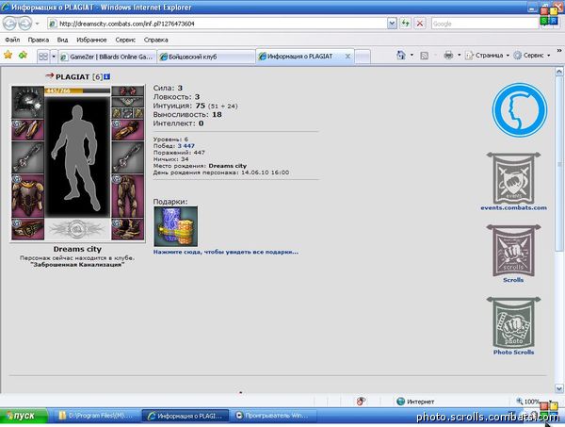This screenshot has height=427, width=565.
Task: Open the Вид menu
Action: pos(62,40)
